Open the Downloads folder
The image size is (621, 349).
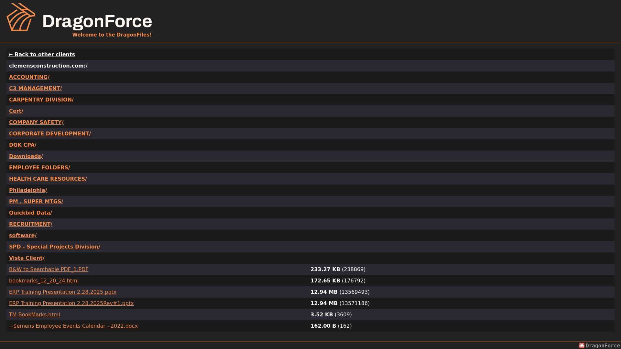[x=26, y=156]
